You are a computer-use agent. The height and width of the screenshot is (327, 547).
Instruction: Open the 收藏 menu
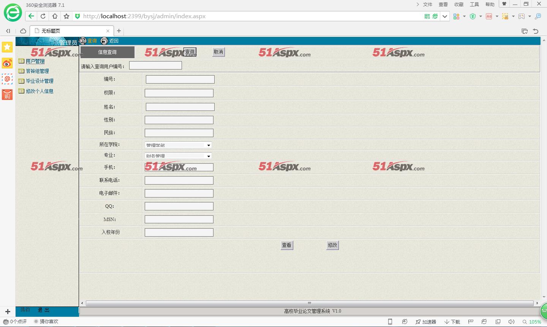[x=459, y=5]
